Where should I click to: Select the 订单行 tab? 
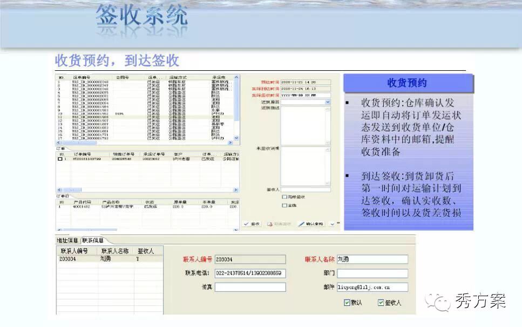coord(62,196)
